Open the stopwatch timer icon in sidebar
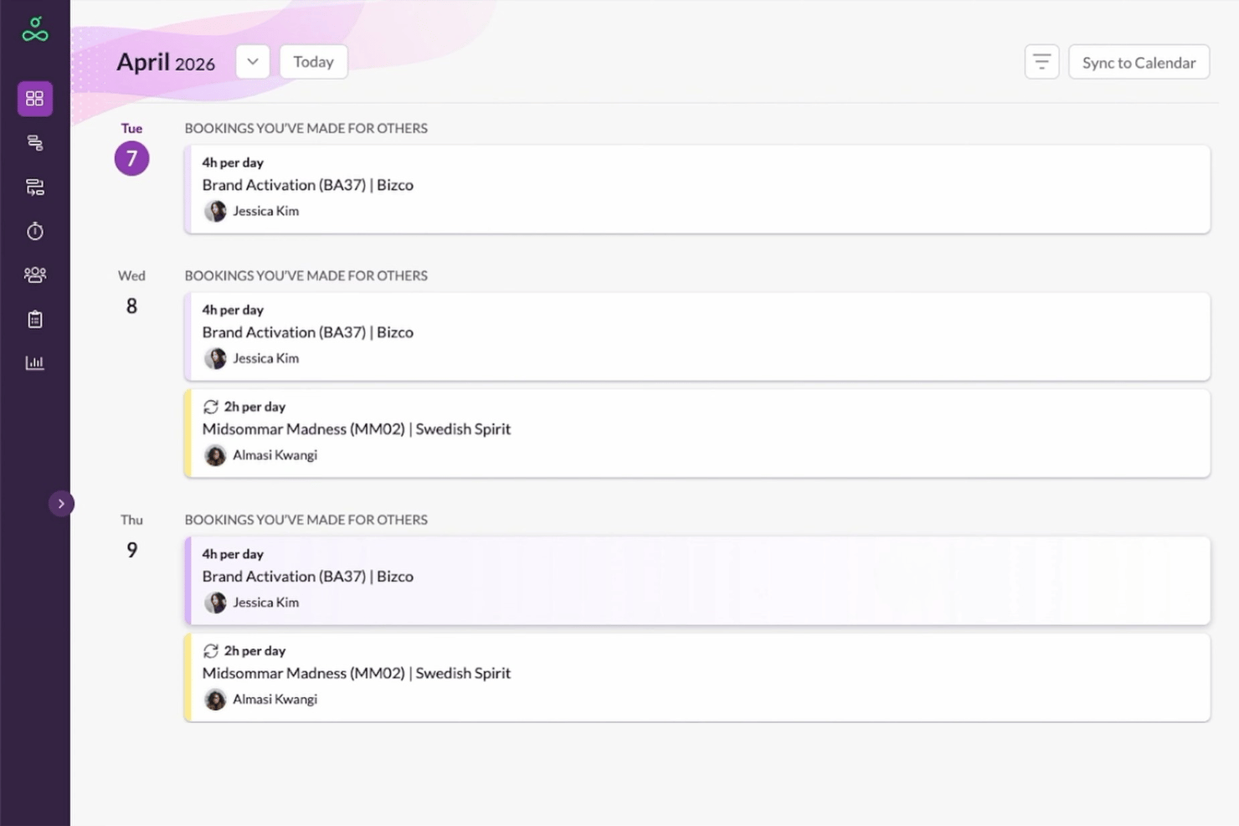 35,231
